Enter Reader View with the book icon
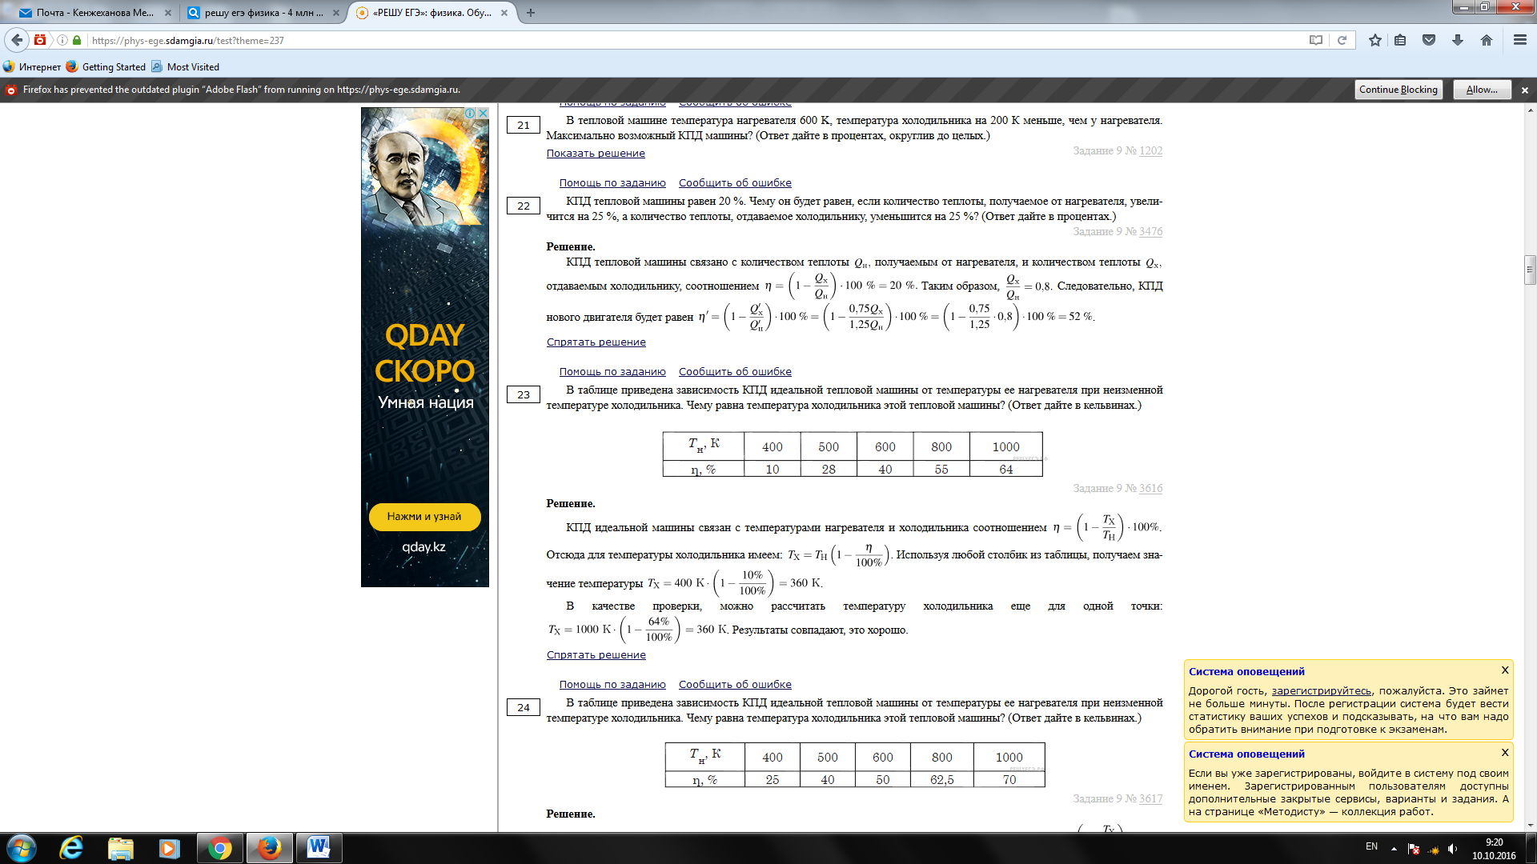 (1315, 40)
